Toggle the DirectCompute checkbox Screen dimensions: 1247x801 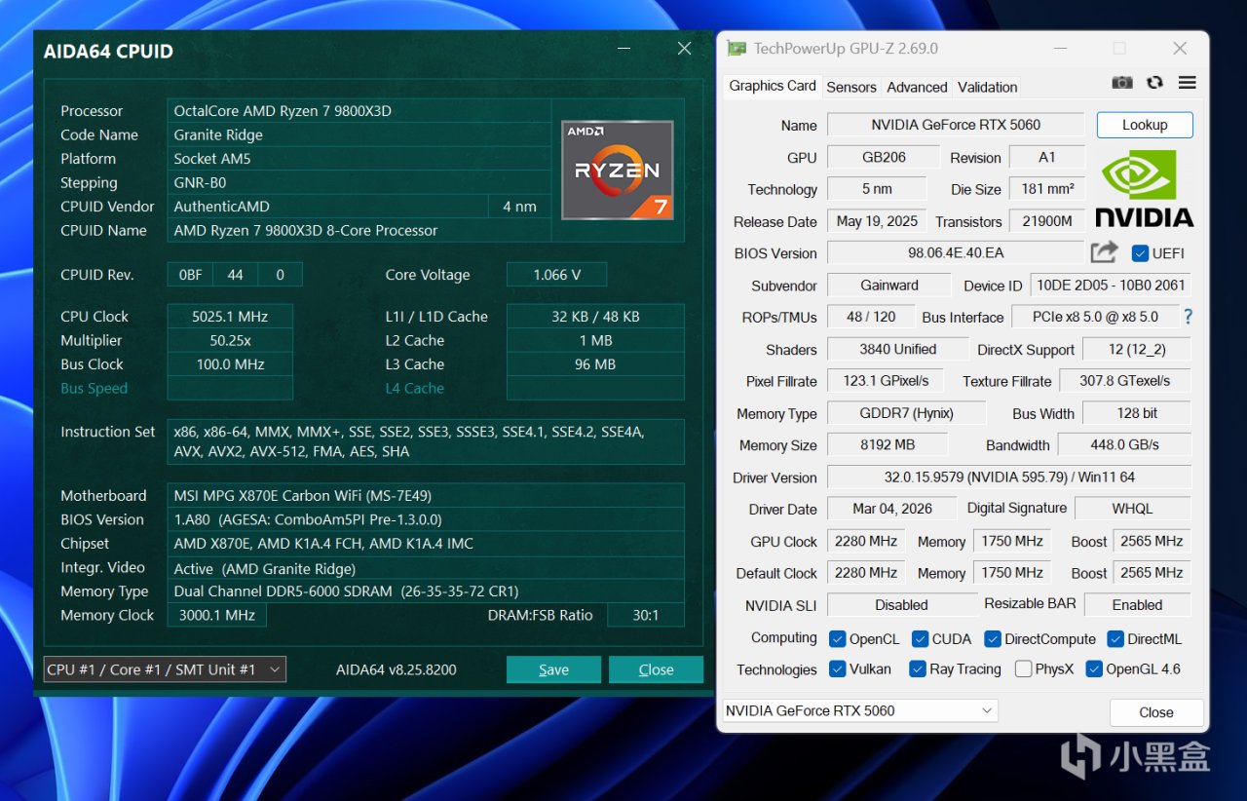click(x=993, y=639)
